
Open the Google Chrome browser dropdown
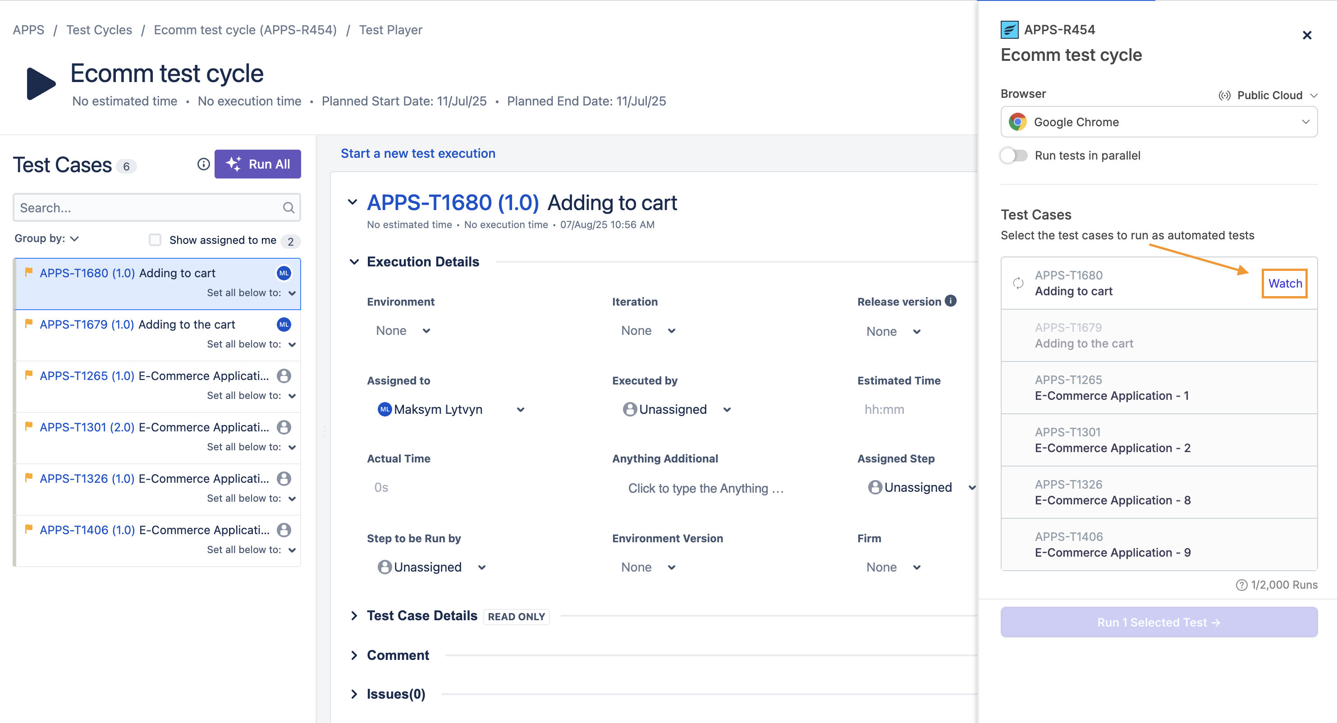click(x=1158, y=122)
